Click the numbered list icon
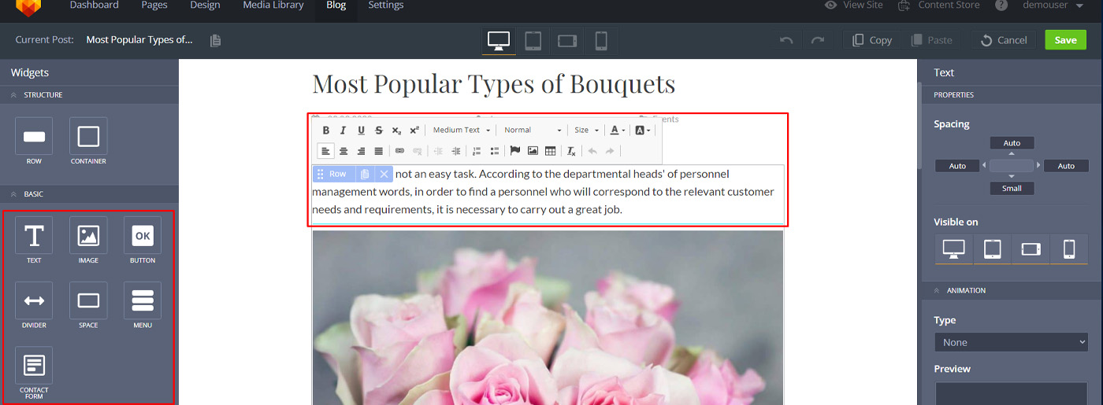 point(476,151)
